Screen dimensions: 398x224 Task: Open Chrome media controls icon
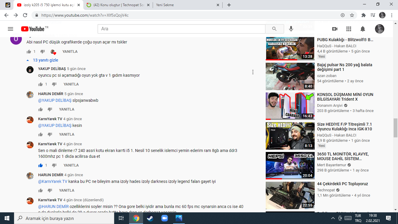tap(373, 15)
